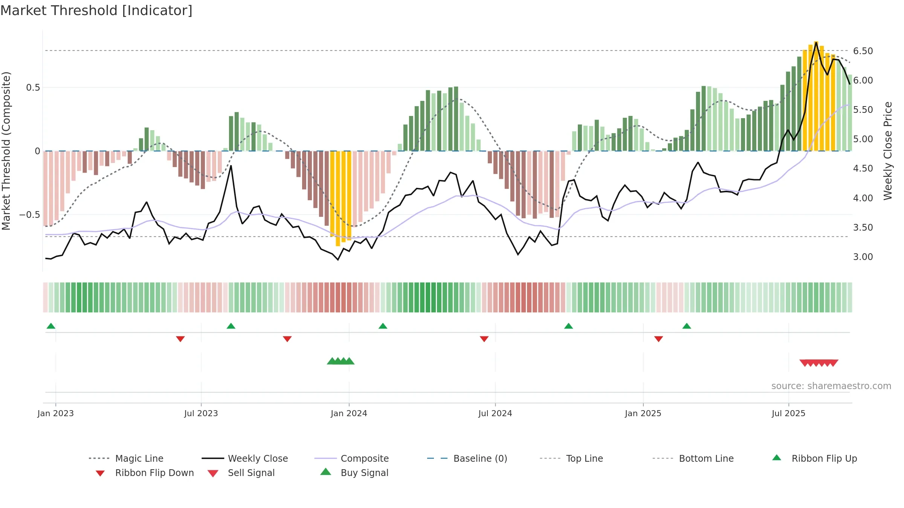
Task: Click the 6.50 price axis tick
Action: point(863,51)
